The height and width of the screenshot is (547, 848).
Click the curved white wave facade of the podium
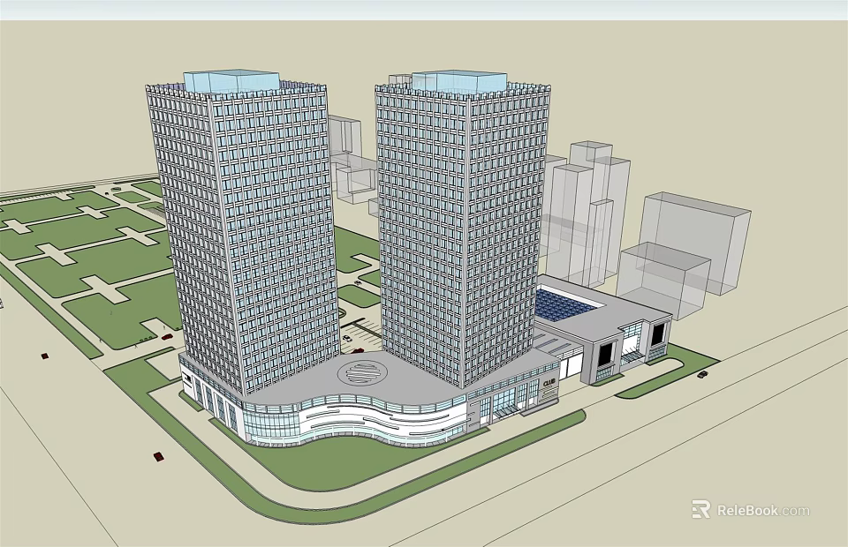[382, 421]
